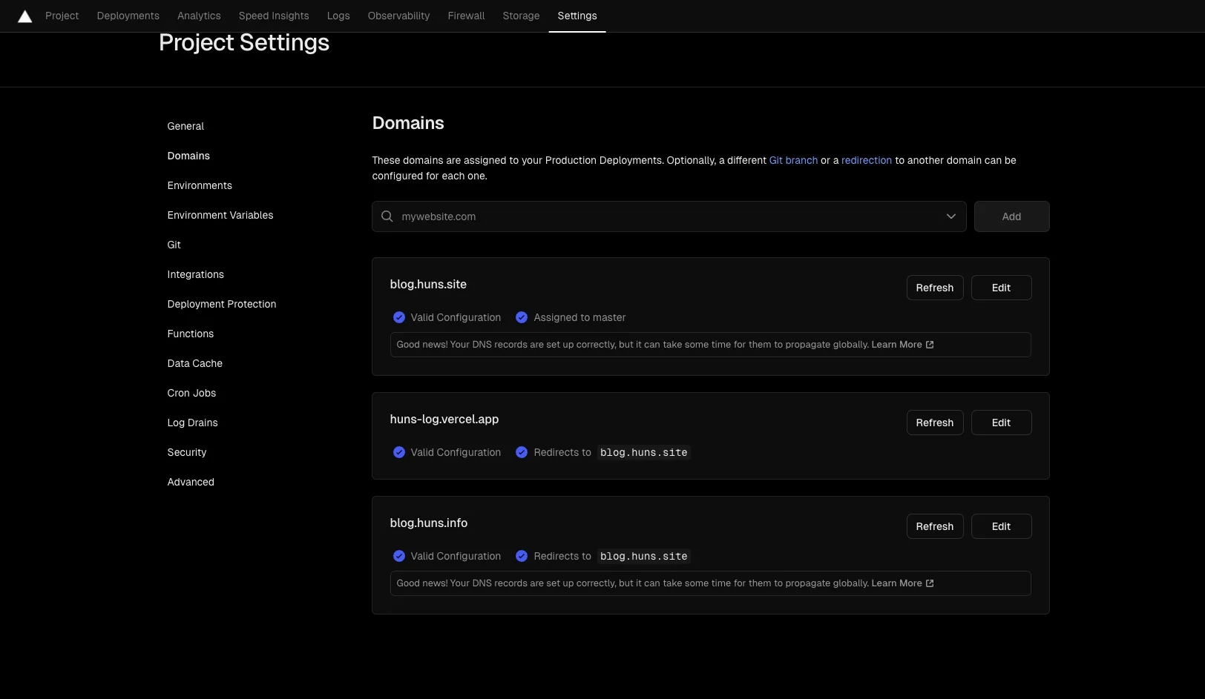The height and width of the screenshot is (699, 1205).
Task: Open Security settings section
Action: click(x=187, y=452)
